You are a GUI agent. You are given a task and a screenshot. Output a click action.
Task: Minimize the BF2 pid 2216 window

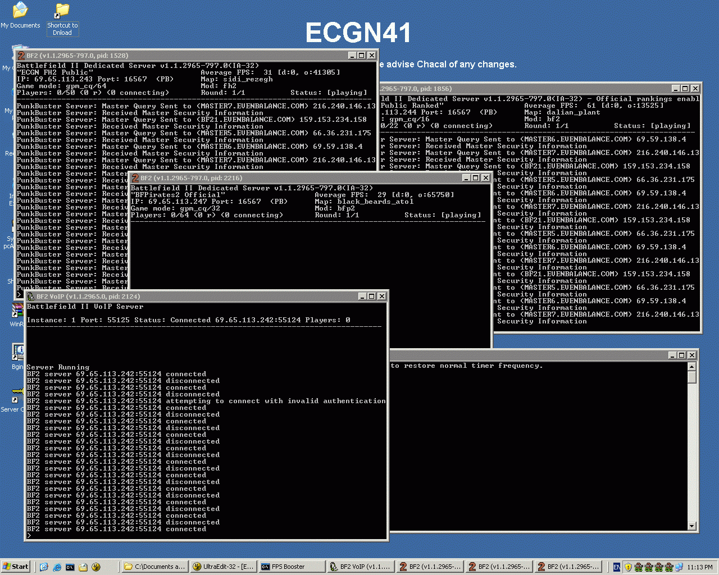pyautogui.click(x=466, y=178)
